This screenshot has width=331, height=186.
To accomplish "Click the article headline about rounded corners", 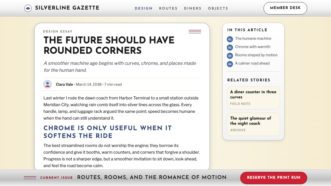I will click(x=109, y=45).
